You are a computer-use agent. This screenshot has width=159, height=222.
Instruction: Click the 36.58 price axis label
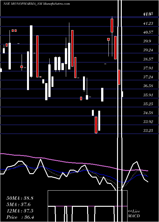[148, 86]
